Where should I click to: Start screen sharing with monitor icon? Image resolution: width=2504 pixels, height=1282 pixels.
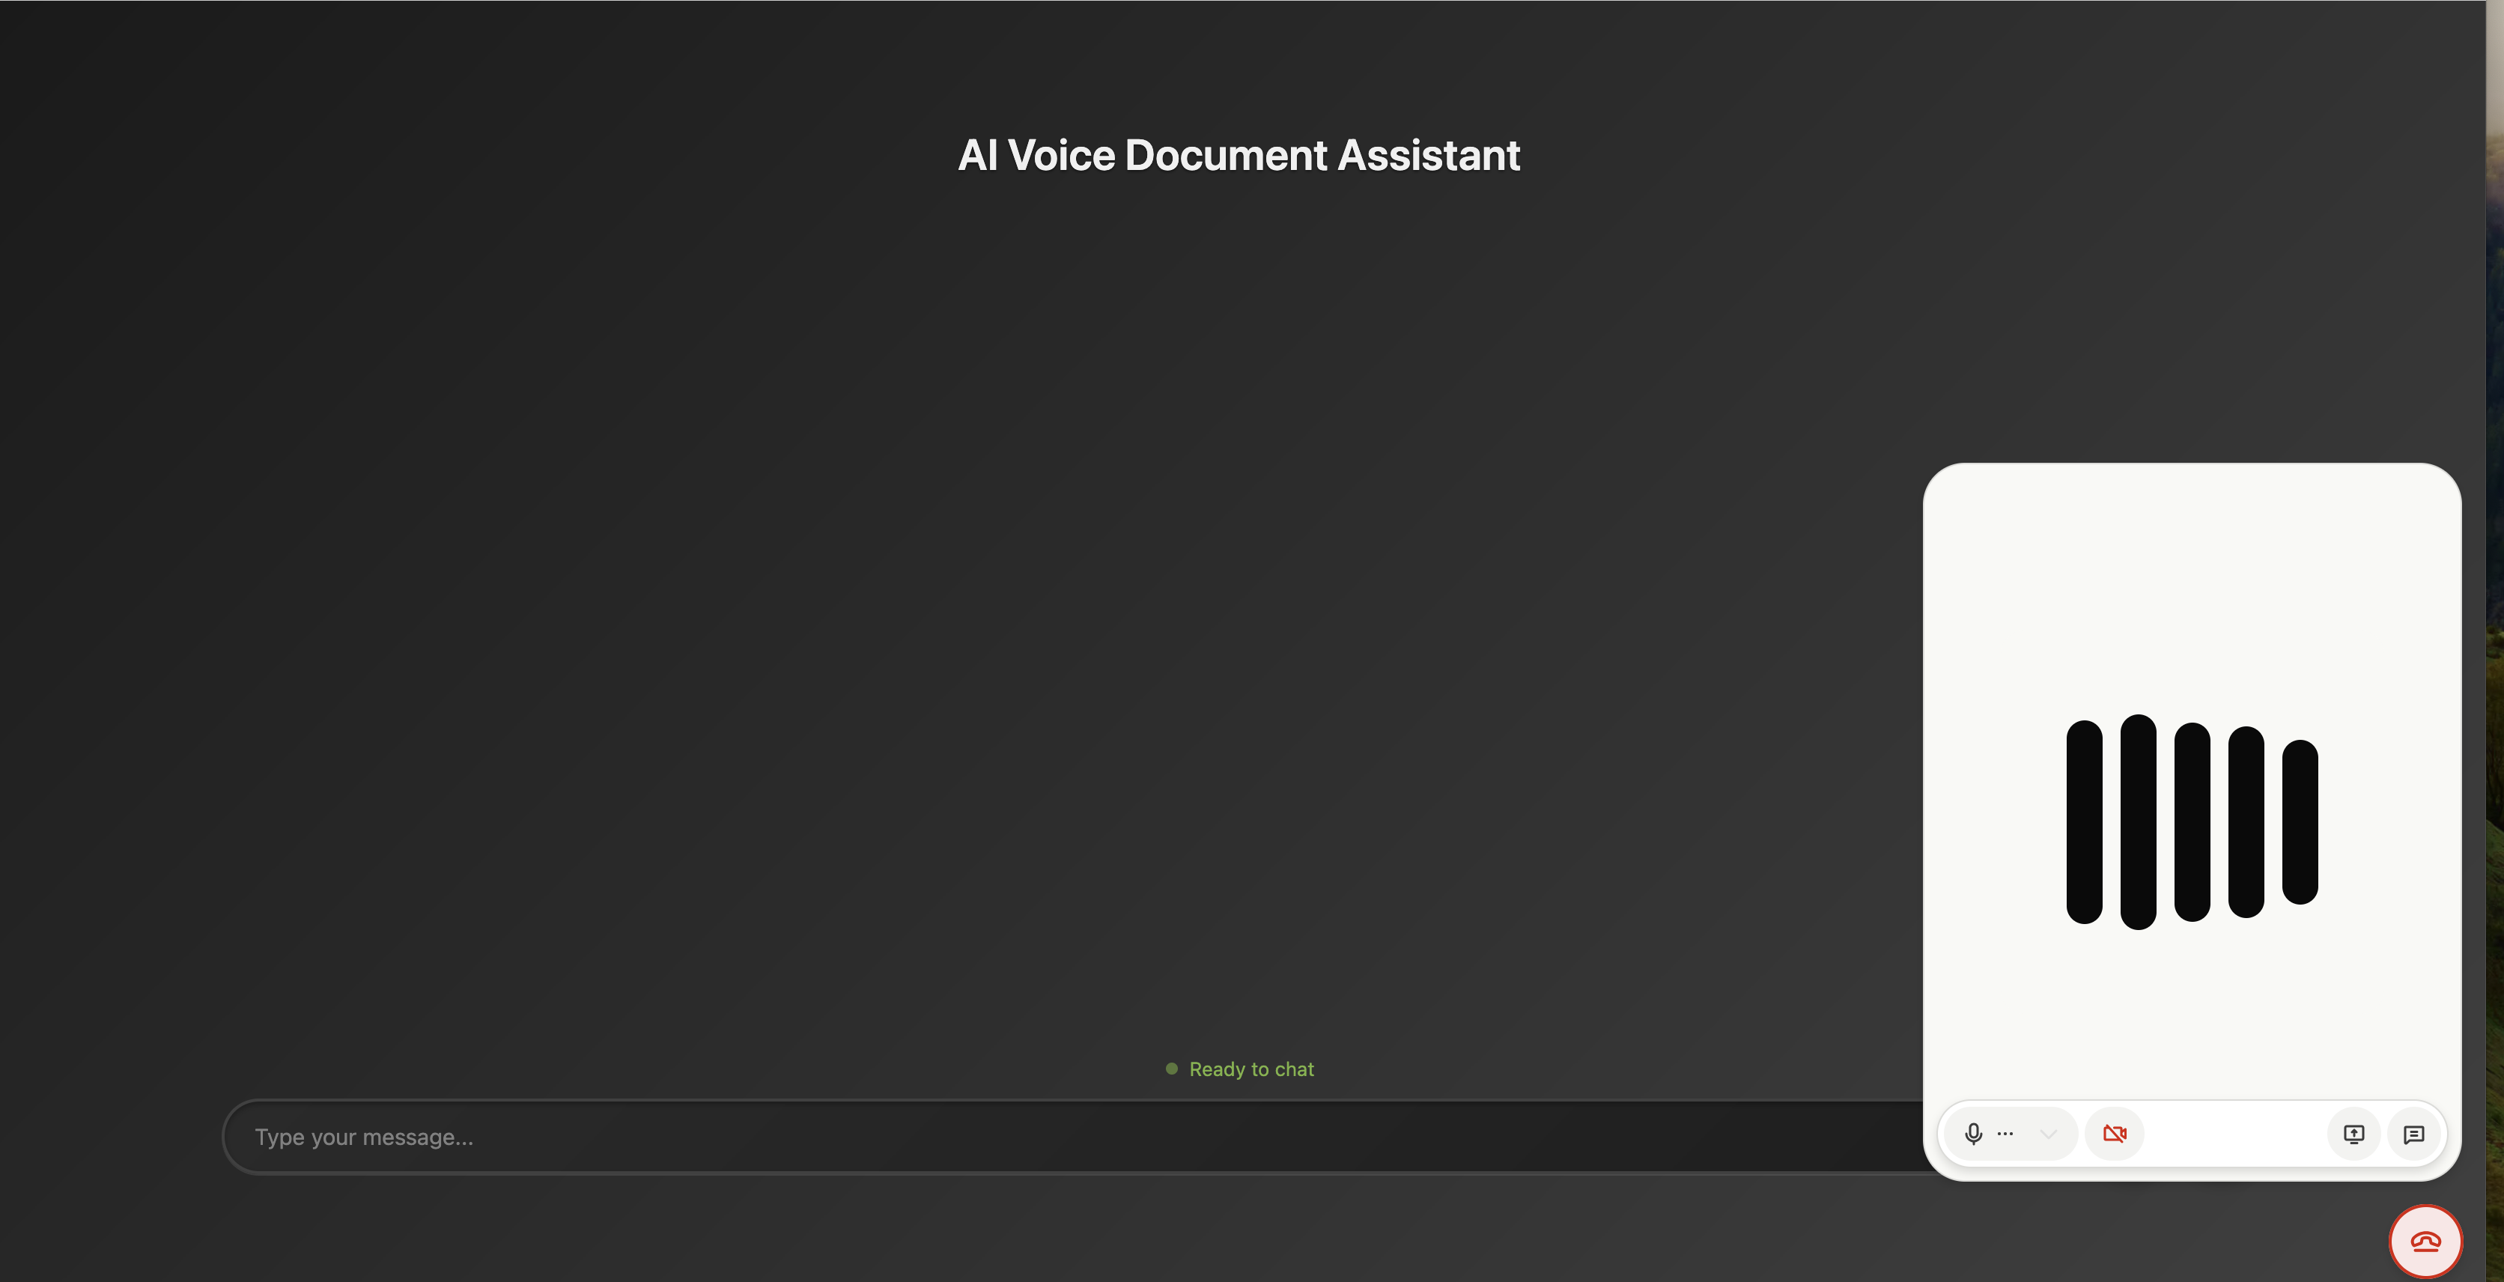[x=2353, y=1134]
